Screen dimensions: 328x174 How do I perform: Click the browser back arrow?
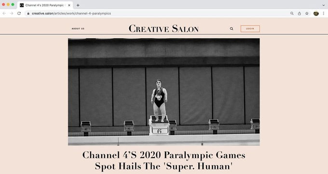coord(4,13)
